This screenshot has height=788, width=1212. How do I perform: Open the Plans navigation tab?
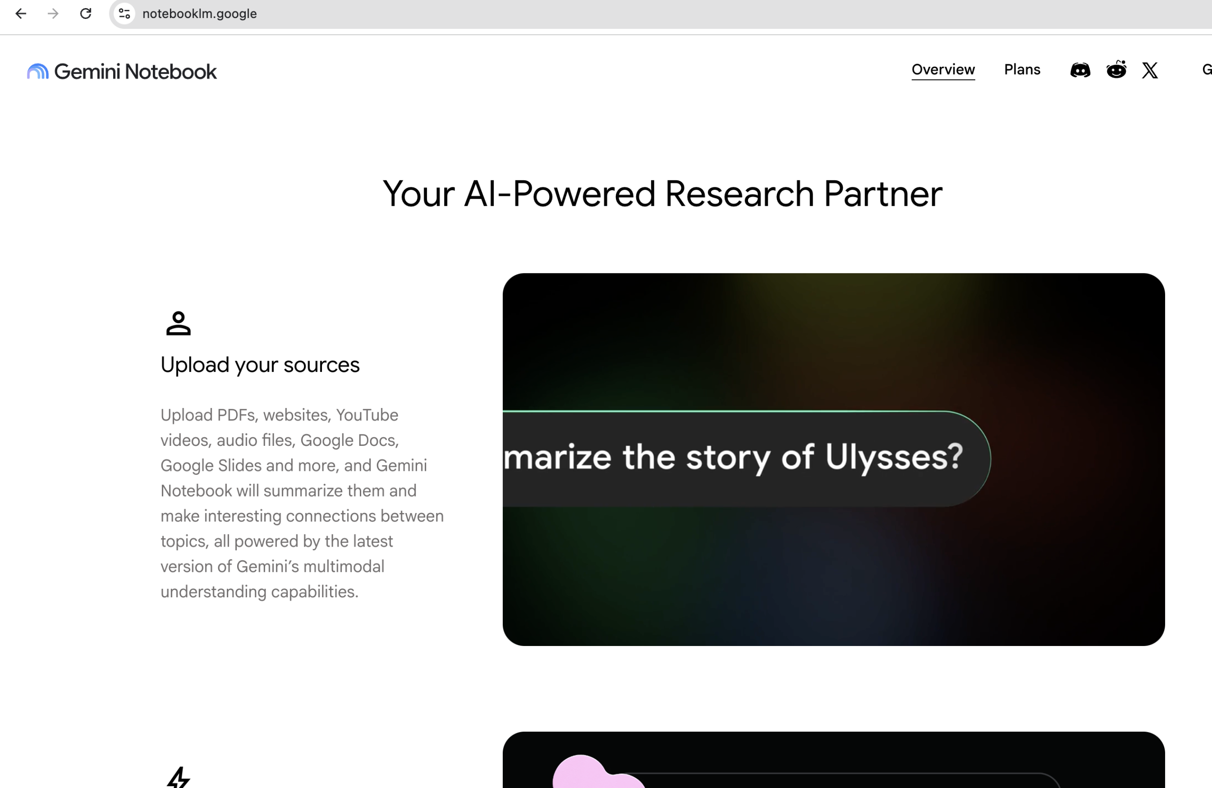click(x=1022, y=70)
